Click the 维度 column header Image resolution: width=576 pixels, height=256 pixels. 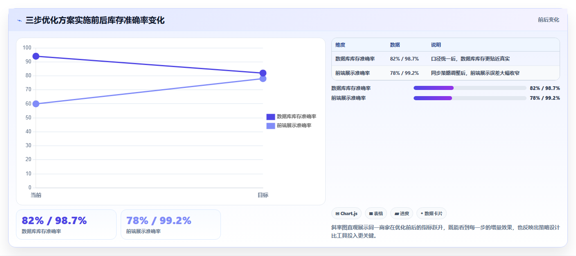tap(340, 45)
